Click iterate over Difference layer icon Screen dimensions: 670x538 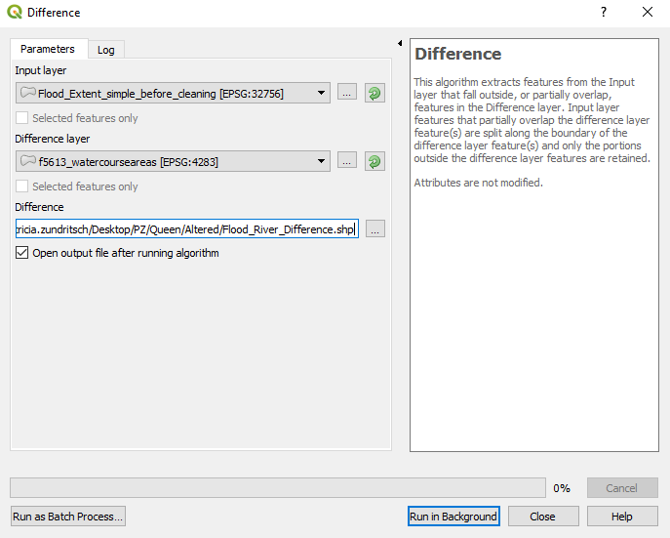click(x=374, y=162)
